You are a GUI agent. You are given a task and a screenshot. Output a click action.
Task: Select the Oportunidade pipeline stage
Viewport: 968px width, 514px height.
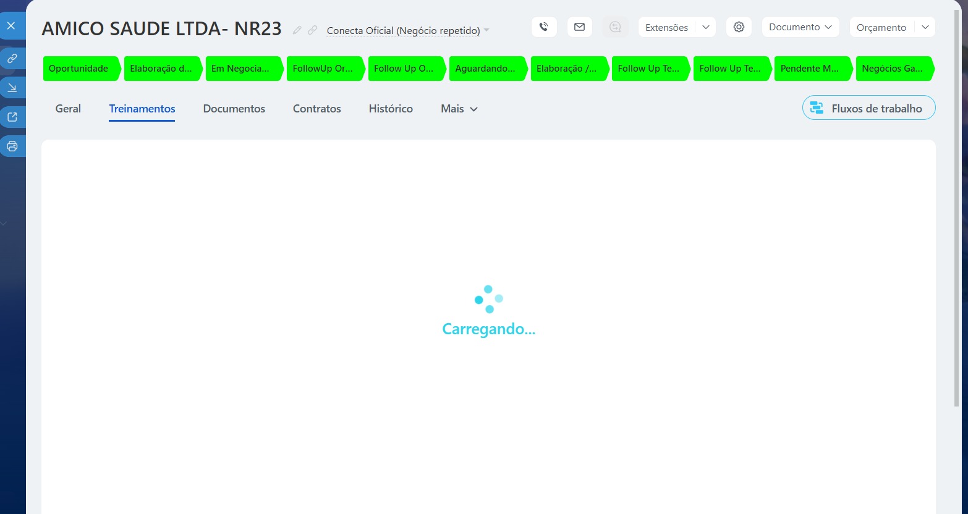tap(79, 69)
